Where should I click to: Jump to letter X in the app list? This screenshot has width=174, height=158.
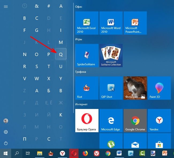[49, 79]
